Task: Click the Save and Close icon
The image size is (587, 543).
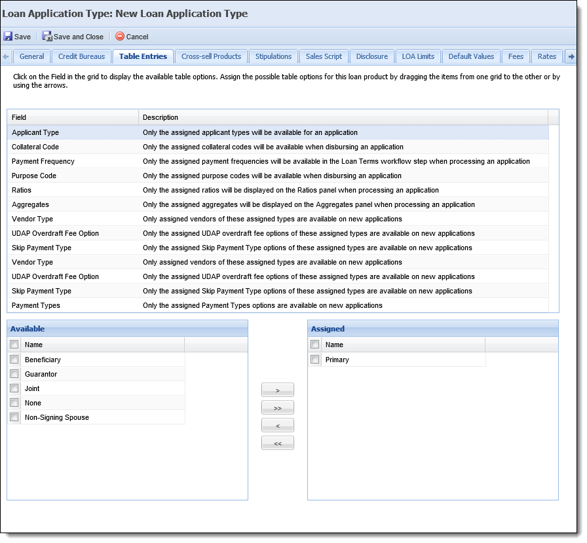Action: (x=47, y=36)
